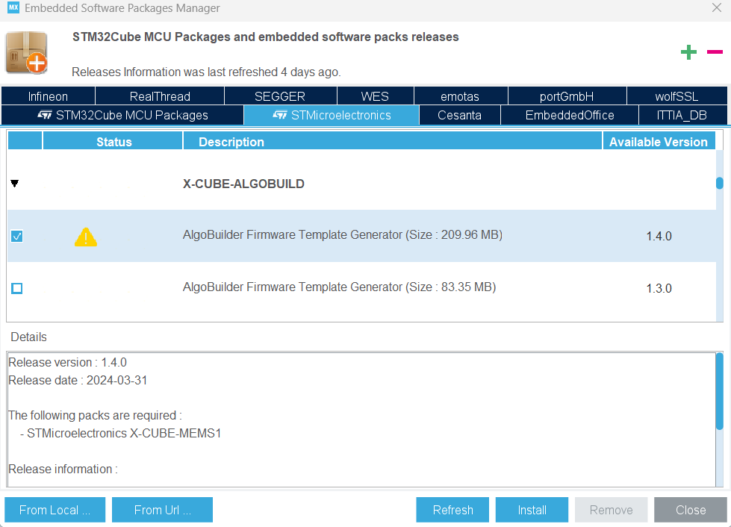Screen dimensions: 731x527
Task: Check AlgoBuilder version 1.3.0 checkbox
Action: click(x=17, y=288)
